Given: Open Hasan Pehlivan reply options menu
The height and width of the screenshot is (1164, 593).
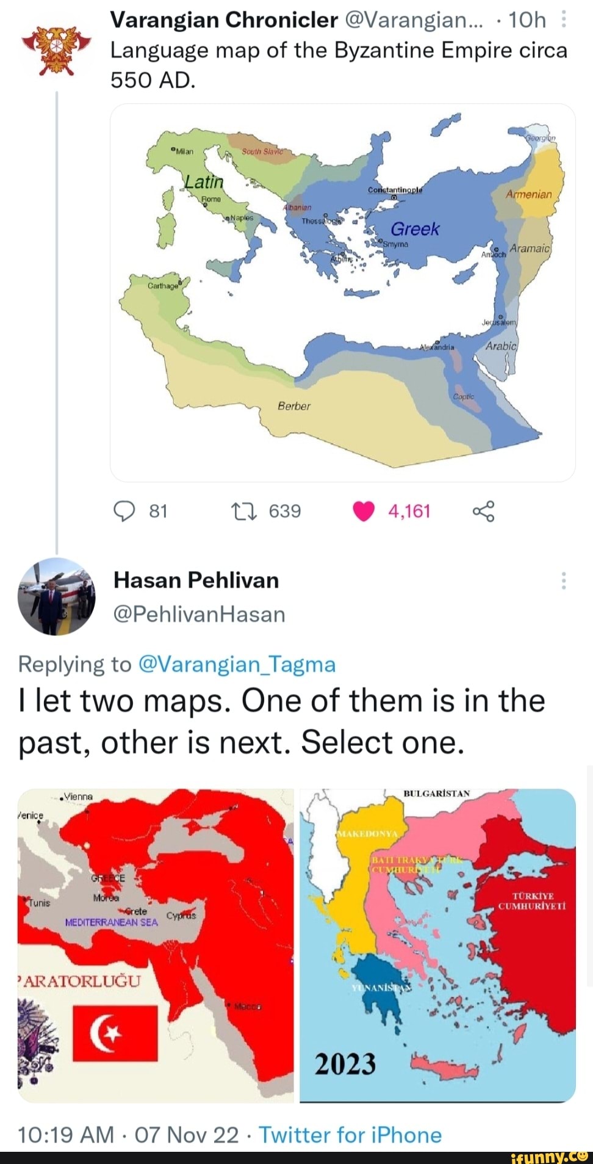Looking at the screenshot, I should 563,580.
